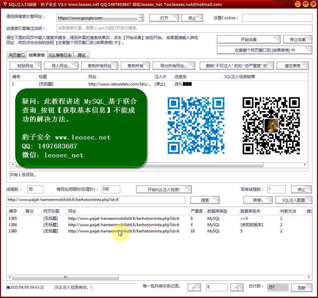Click 删除"不可注入"的和"总严重度"的 button
Image resolution: width=318 pixels, height=298 pixels.
click(x=237, y=66)
